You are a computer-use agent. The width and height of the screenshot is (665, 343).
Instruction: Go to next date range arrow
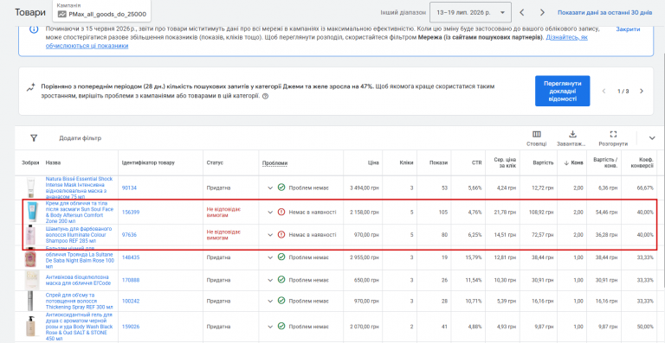pyautogui.click(x=542, y=13)
